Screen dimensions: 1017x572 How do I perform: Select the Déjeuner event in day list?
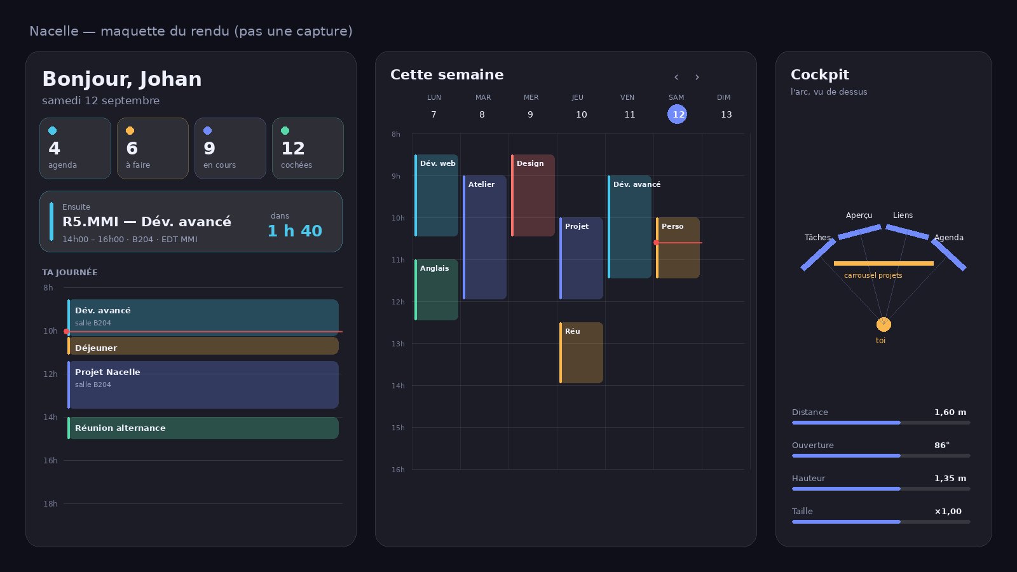coord(203,346)
